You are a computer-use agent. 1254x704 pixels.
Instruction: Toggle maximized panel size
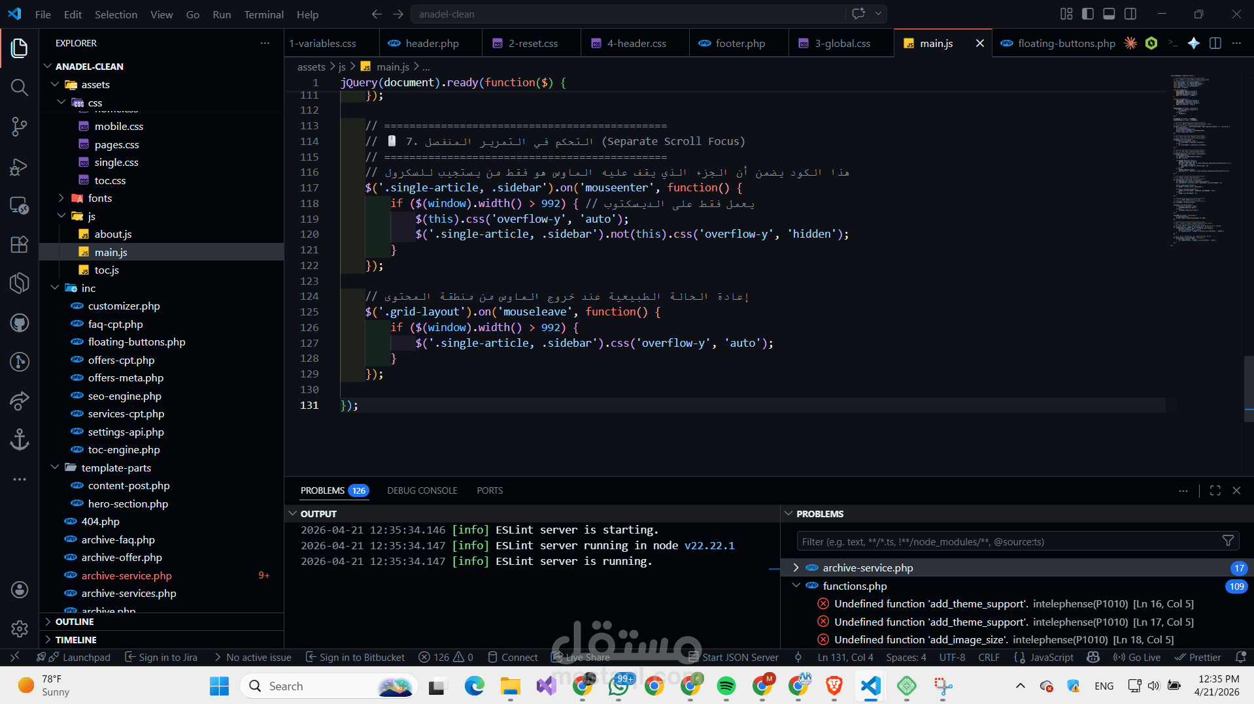pos(1215,490)
